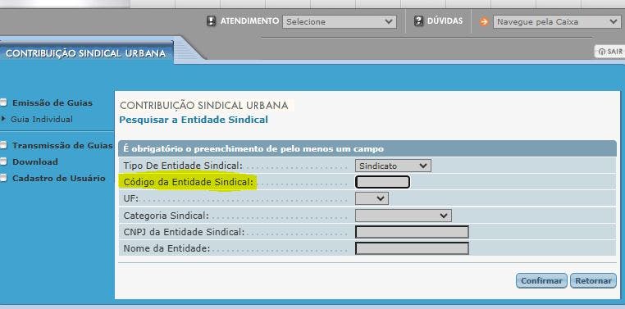
Task: Open the Categoria Sindical dropdown
Action: click(x=403, y=216)
